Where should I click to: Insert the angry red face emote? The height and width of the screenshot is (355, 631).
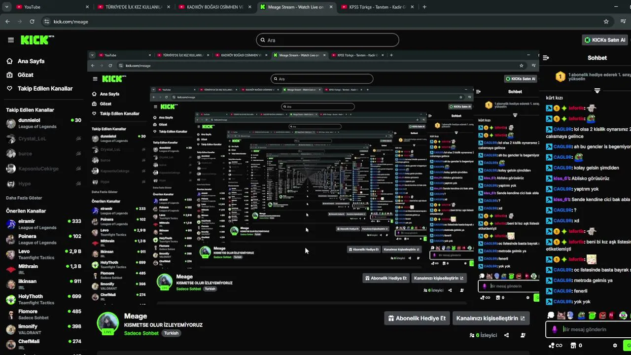click(x=602, y=316)
